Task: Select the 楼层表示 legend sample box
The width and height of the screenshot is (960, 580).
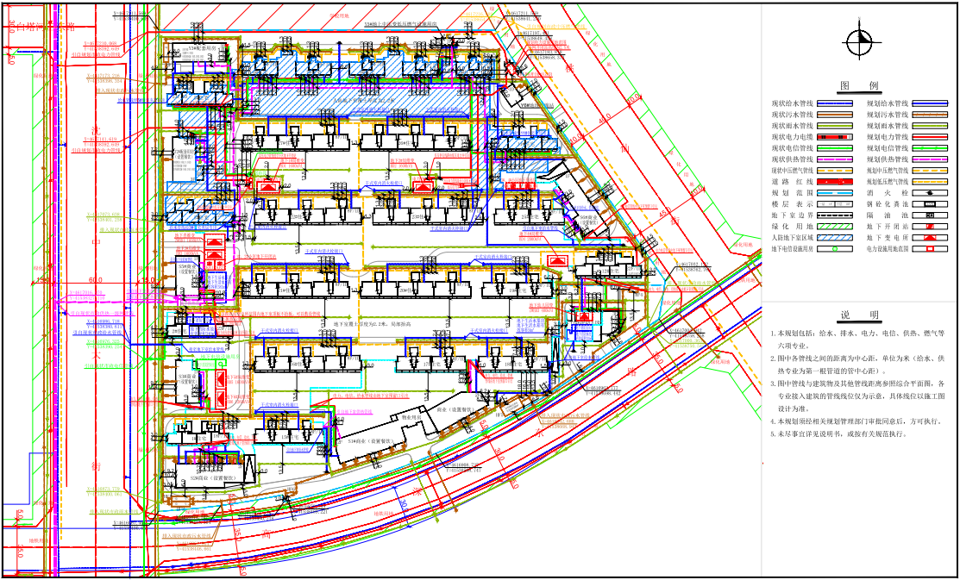Action: click(x=835, y=204)
